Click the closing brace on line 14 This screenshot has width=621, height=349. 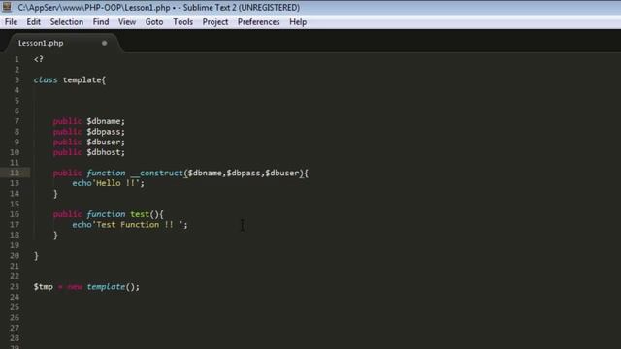click(x=55, y=194)
